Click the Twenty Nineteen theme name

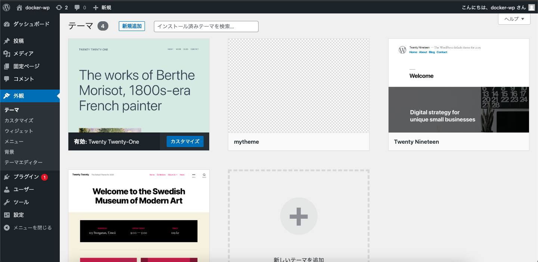417,142
